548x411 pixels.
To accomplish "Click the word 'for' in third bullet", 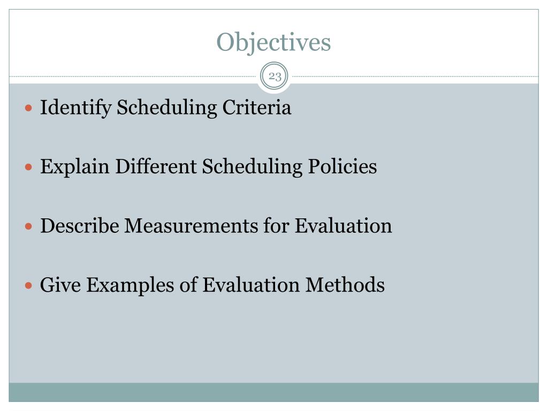I will click(276, 226).
